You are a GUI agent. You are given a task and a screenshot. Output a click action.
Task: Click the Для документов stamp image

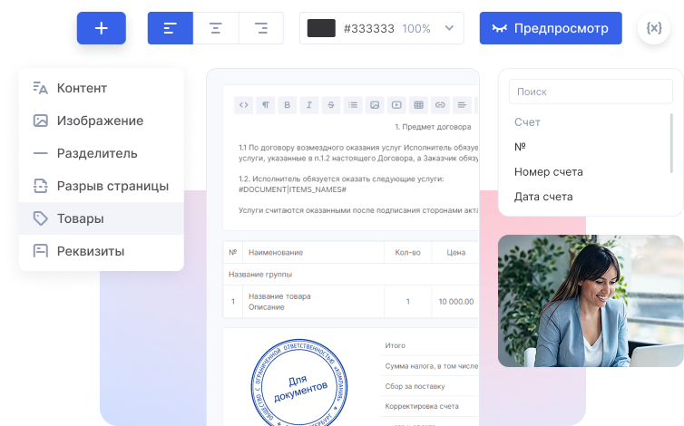(299, 382)
